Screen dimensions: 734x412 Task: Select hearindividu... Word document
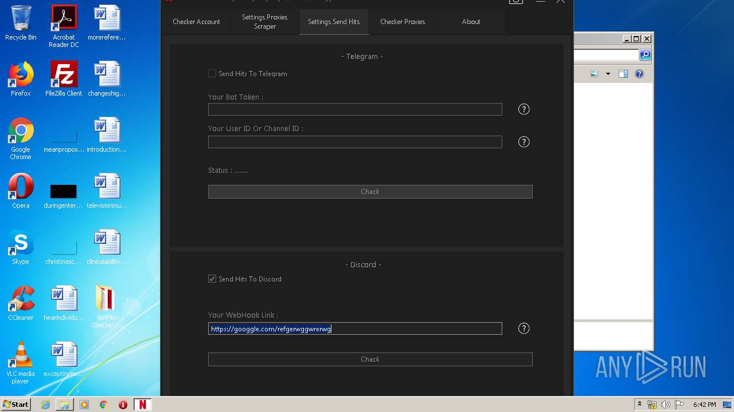64,303
